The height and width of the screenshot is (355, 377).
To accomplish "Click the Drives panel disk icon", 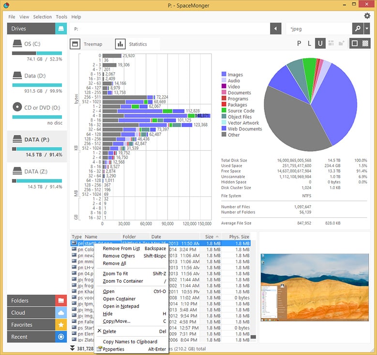I will (x=61, y=29).
